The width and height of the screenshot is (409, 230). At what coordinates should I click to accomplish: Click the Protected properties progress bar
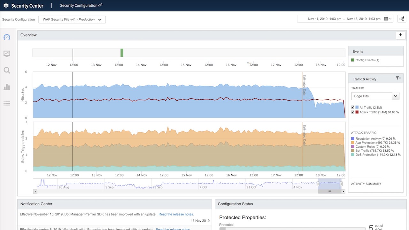(292, 229)
